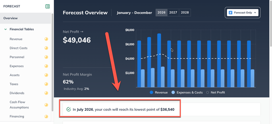Open the Dividends table
Viewport: 272px width, 124px height.
tap(17, 93)
